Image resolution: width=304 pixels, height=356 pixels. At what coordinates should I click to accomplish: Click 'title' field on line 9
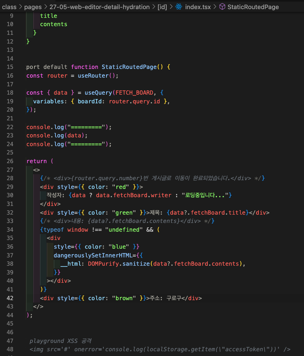[49, 16]
